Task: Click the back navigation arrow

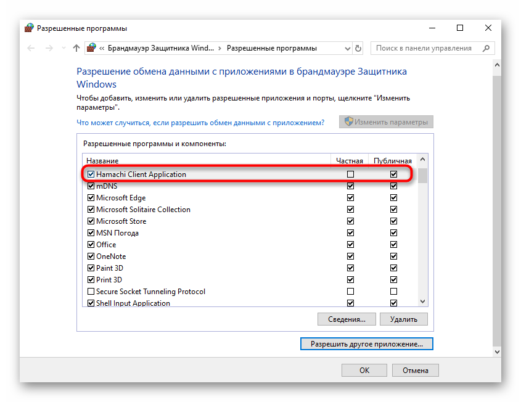Action: [x=31, y=48]
